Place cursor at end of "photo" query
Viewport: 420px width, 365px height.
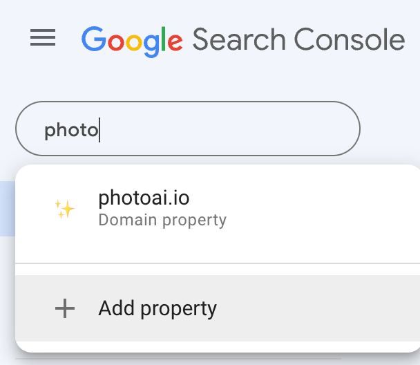99,130
